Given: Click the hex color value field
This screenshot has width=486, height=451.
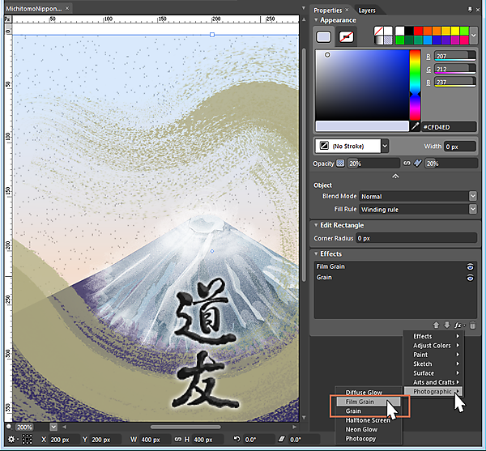Looking at the screenshot, I should point(447,127).
